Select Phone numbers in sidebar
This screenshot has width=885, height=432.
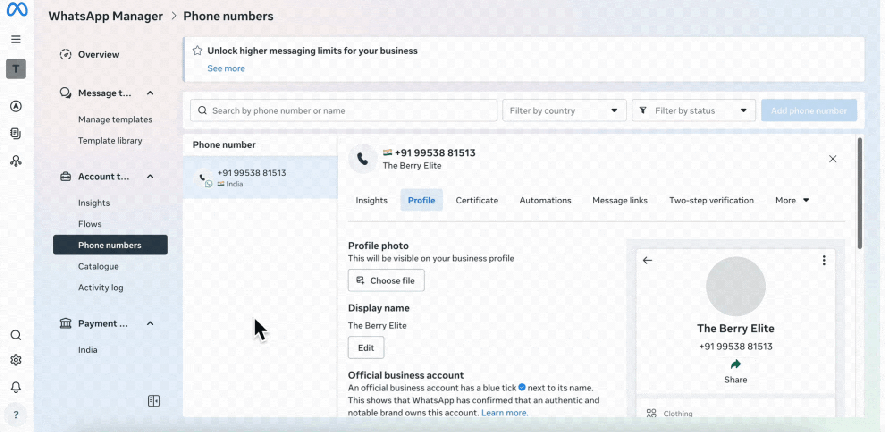tap(110, 245)
